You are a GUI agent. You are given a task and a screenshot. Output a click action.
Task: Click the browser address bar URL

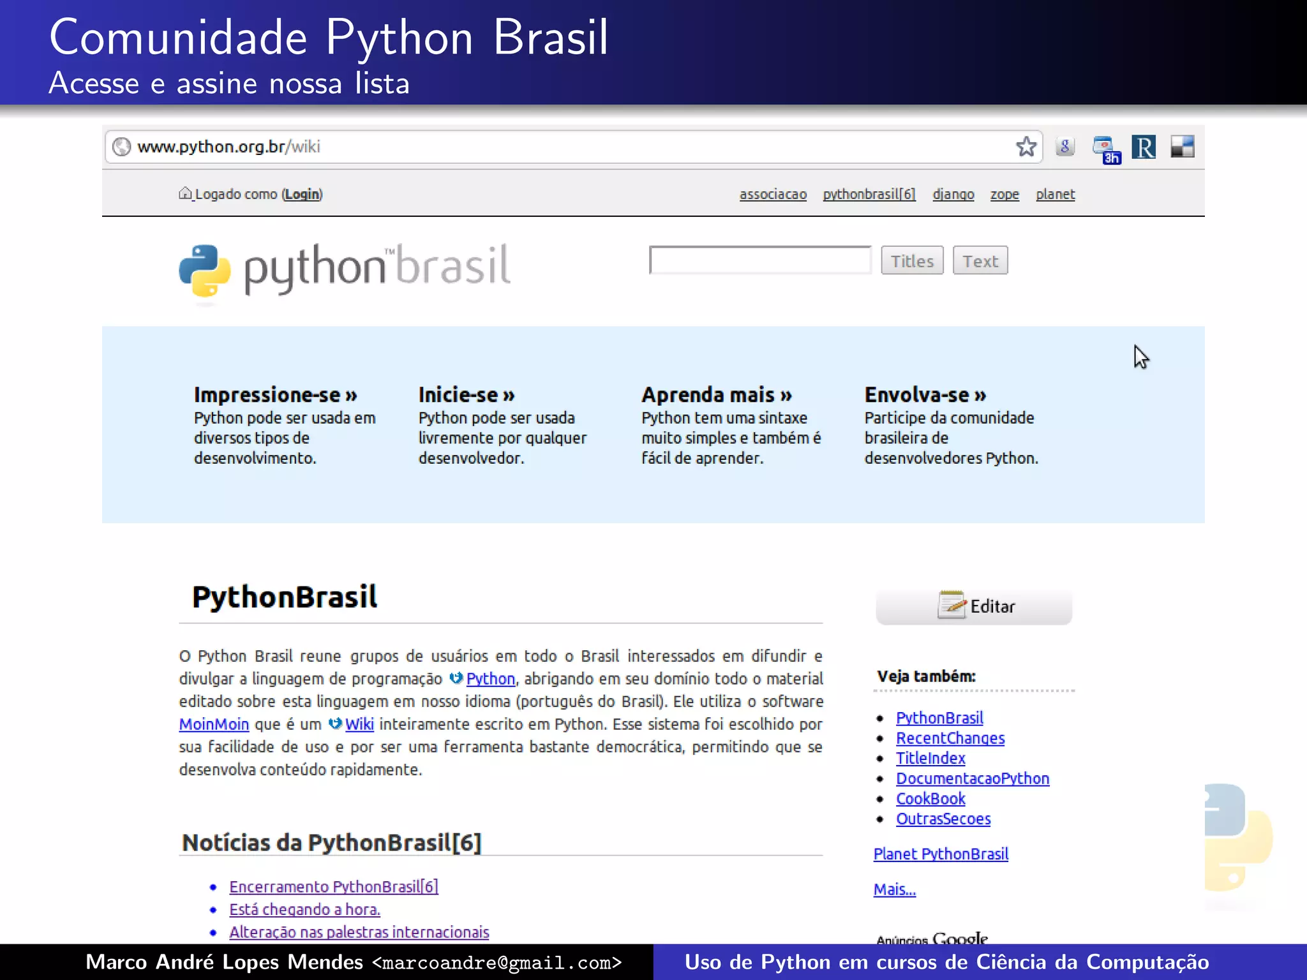[228, 147]
